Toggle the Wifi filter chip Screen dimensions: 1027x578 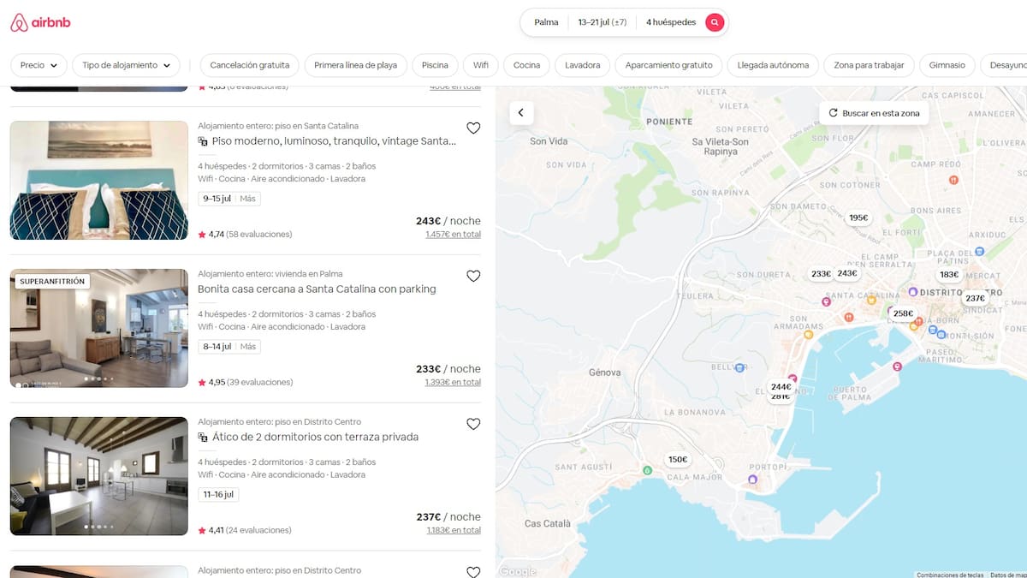480,65
